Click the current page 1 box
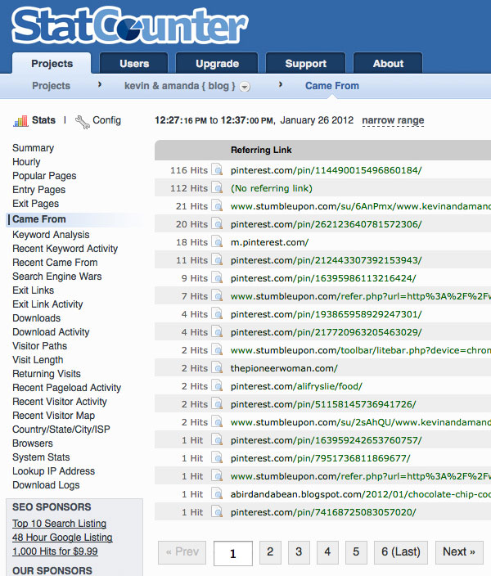This screenshot has height=576, width=491. [233, 553]
